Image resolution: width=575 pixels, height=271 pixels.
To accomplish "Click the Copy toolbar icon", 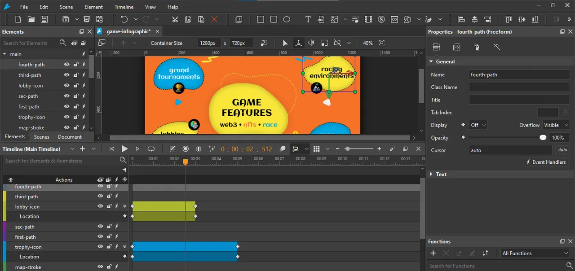I will tap(188, 19).
